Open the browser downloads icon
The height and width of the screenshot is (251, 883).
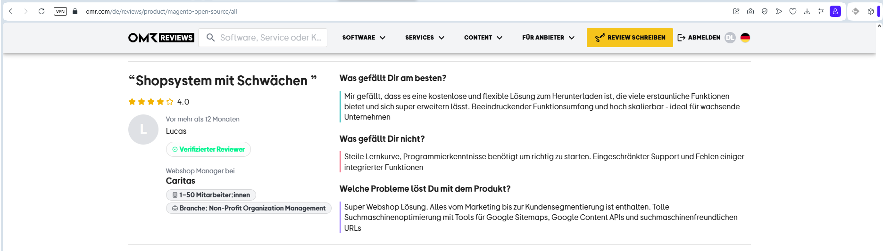807,11
